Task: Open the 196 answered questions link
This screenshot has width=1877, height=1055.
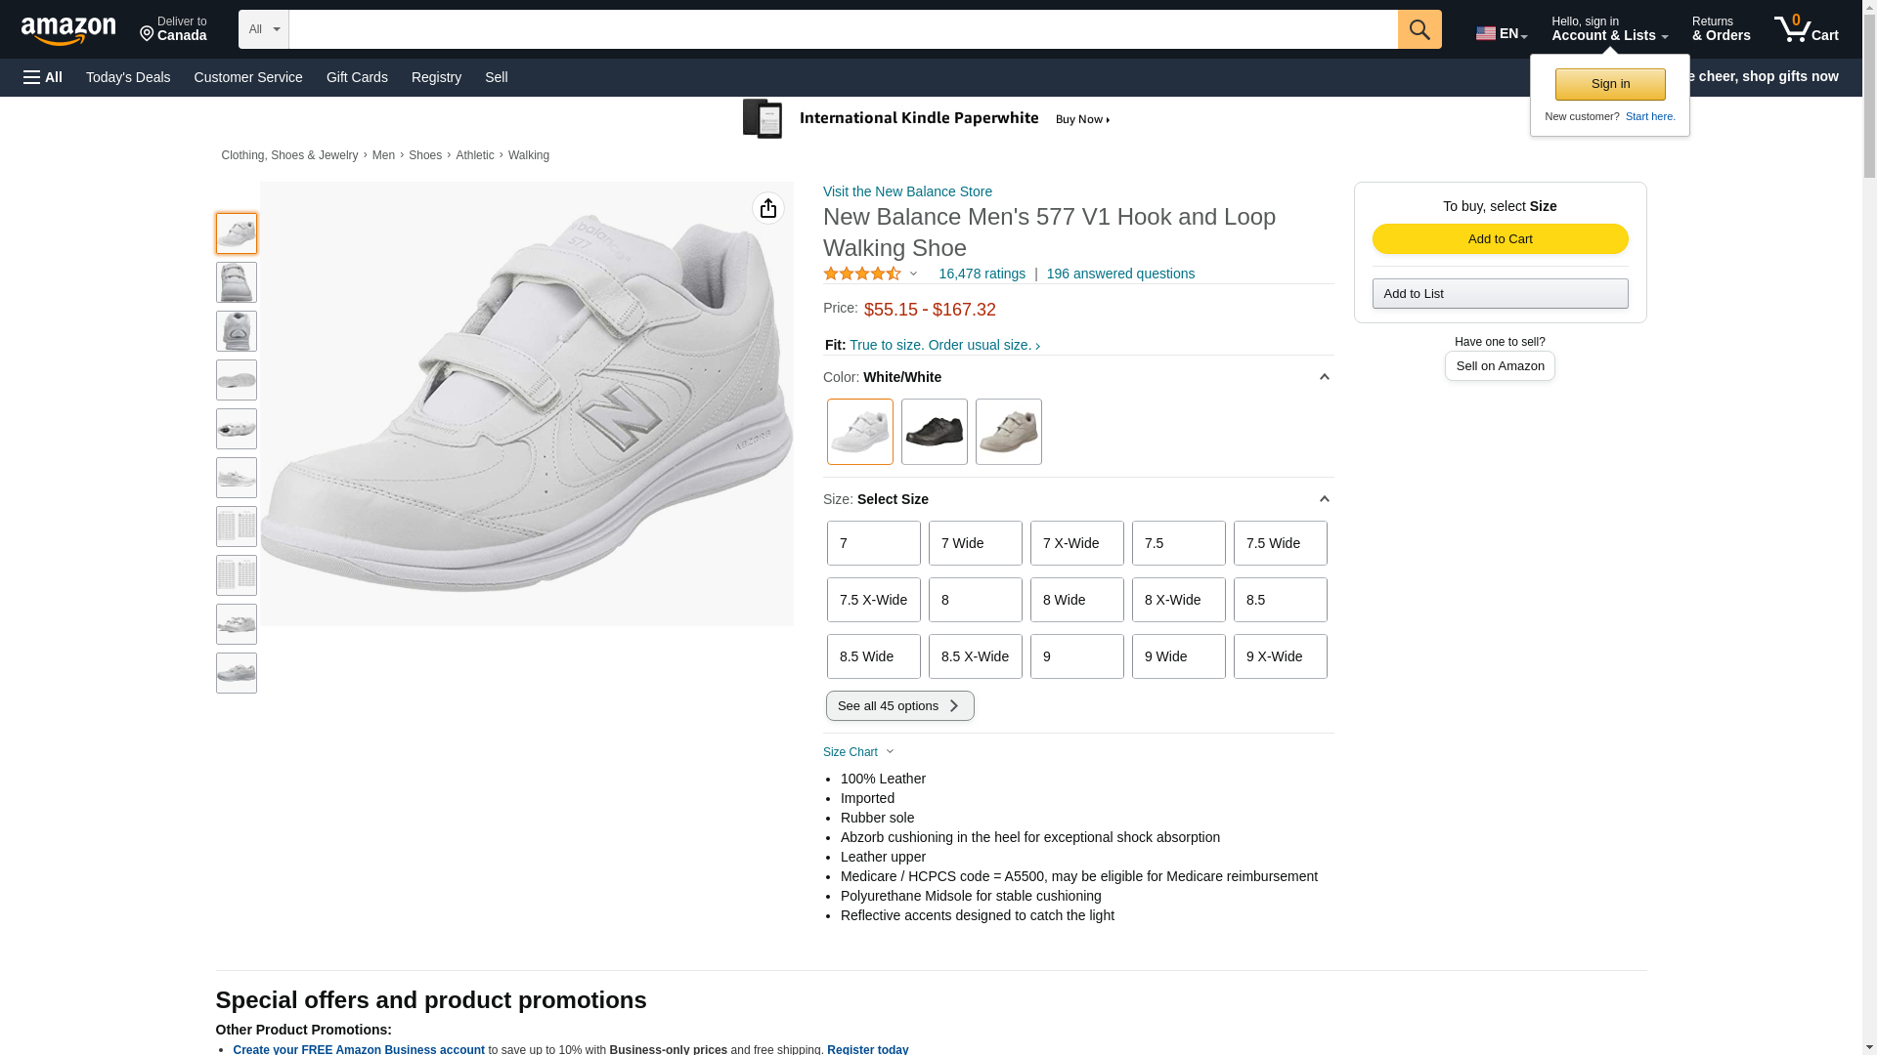Action: tap(1120, 274)
